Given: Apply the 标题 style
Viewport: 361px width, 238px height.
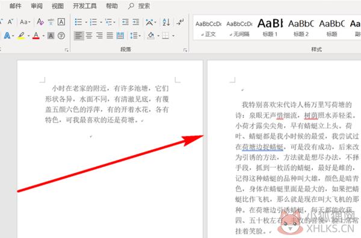Looking at the screenshot, I should coord(332,28).
